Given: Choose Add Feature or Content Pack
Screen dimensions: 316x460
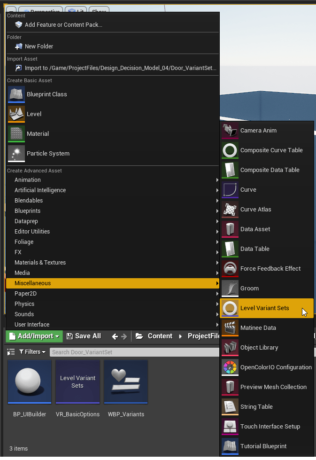Looking at the screenshot, I should 63,25.
